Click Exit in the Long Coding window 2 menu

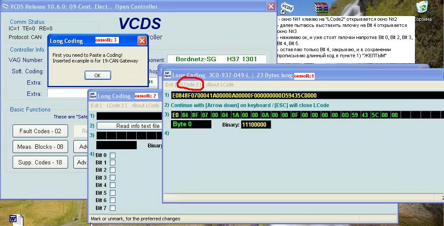pos(95,105)
